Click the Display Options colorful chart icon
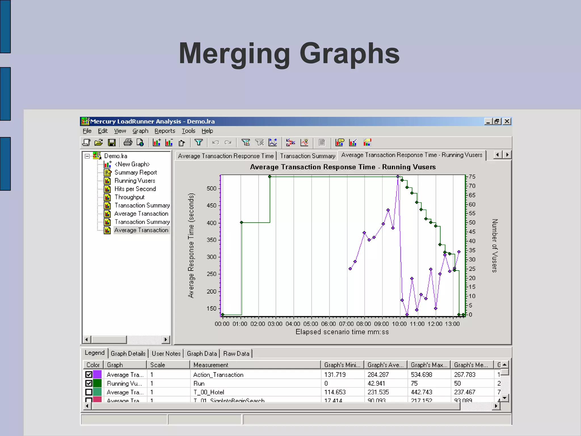 pyautogui.click(x=367, y=142)
